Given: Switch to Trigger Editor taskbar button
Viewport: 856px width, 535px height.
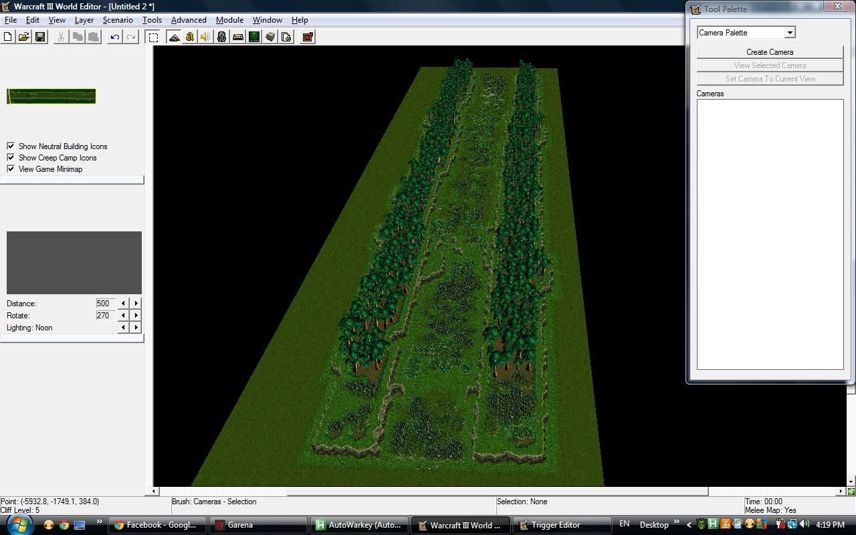Looking at the screenshot, I should pyautogui.click(x=561, y=525).
